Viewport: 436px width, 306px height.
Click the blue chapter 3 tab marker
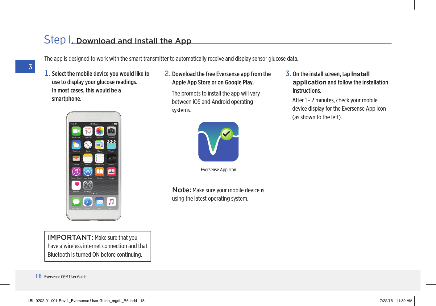25,67
